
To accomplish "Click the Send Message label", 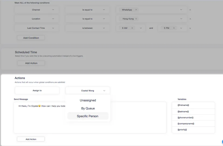I will coord(21,99).
